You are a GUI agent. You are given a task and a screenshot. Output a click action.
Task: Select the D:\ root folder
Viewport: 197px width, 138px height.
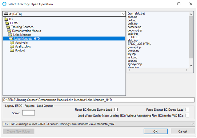[11, 19]
